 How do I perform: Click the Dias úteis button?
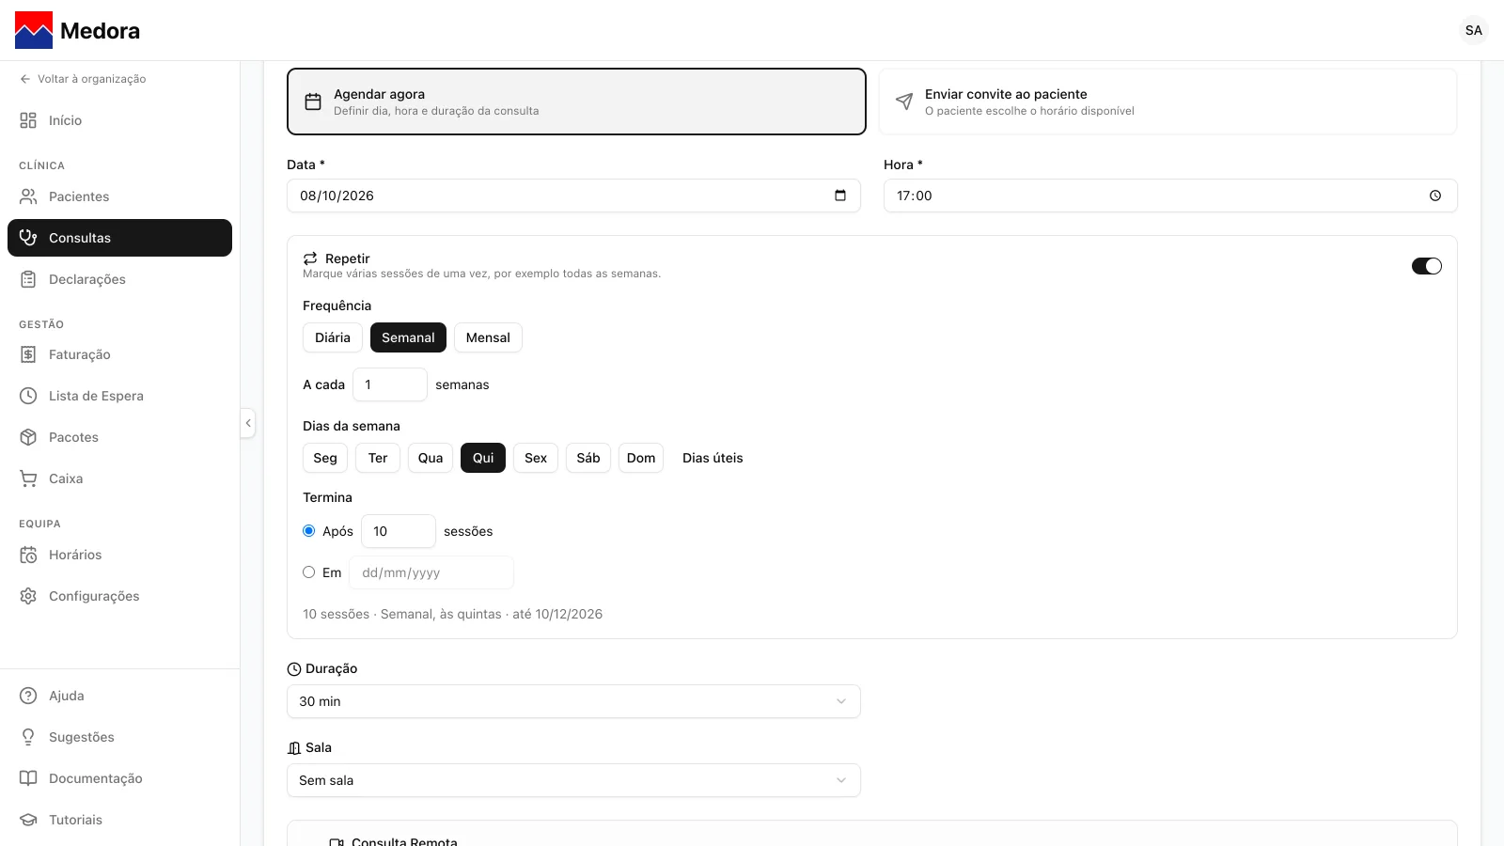[x=713, y=458]
